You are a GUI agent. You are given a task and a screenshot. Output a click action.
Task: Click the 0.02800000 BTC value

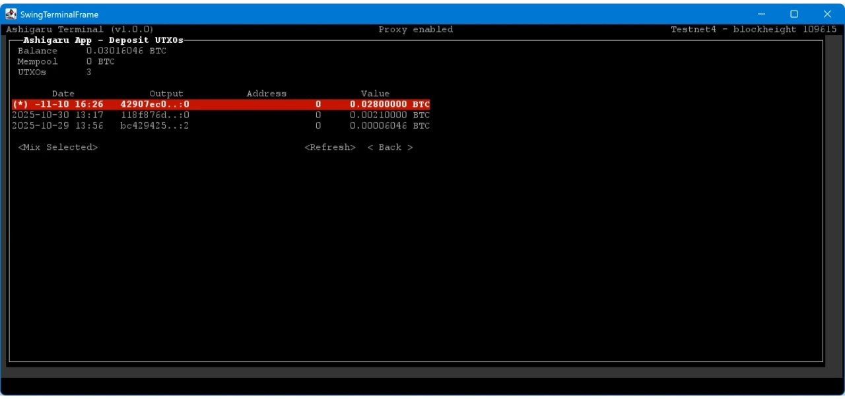pos(389,104)
